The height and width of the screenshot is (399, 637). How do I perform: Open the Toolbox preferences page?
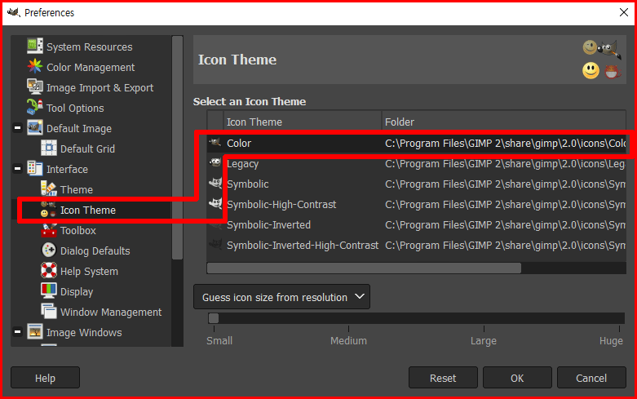(78, 230)
